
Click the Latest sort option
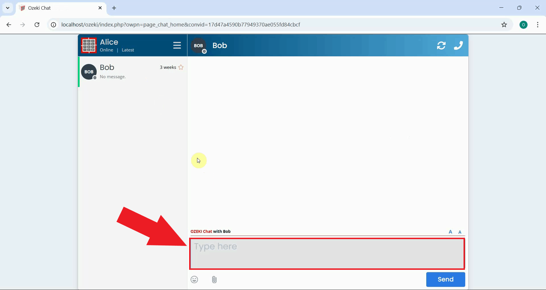coord(128,50)
